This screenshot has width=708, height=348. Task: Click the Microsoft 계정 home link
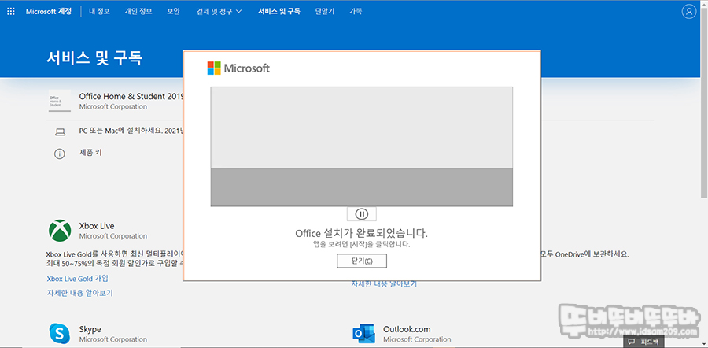tap(49, 11)
